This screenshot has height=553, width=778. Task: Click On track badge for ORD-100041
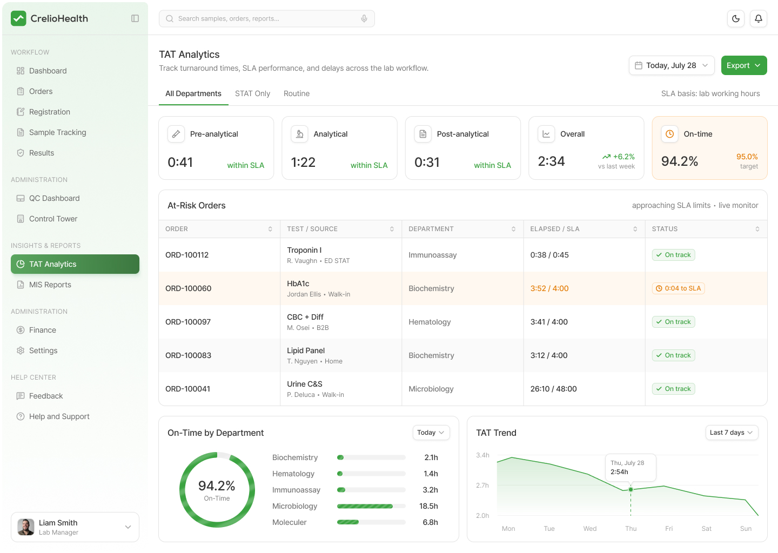(673, 389)
